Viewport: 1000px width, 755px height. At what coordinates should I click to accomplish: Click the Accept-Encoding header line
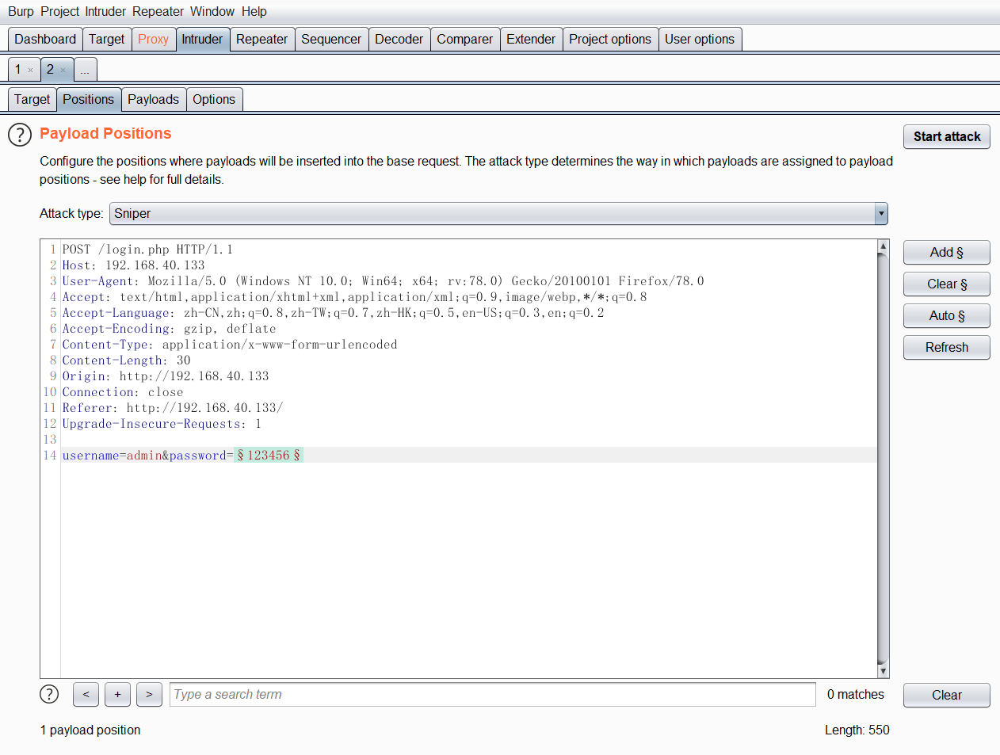coord(169,328)
